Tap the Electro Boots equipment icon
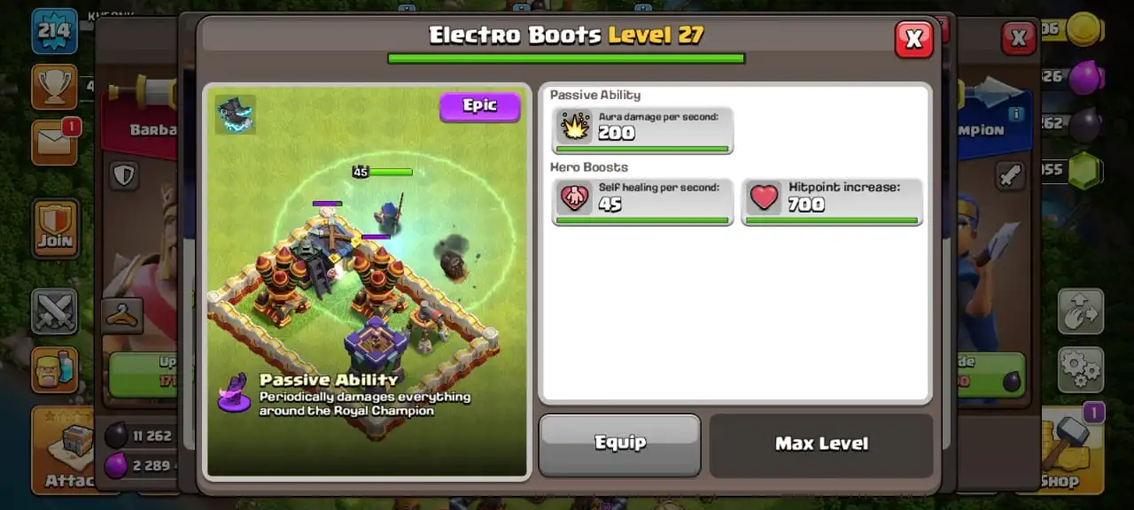 [235, 115]
